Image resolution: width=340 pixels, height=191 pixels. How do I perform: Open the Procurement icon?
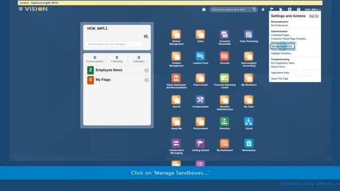(200, 121)
